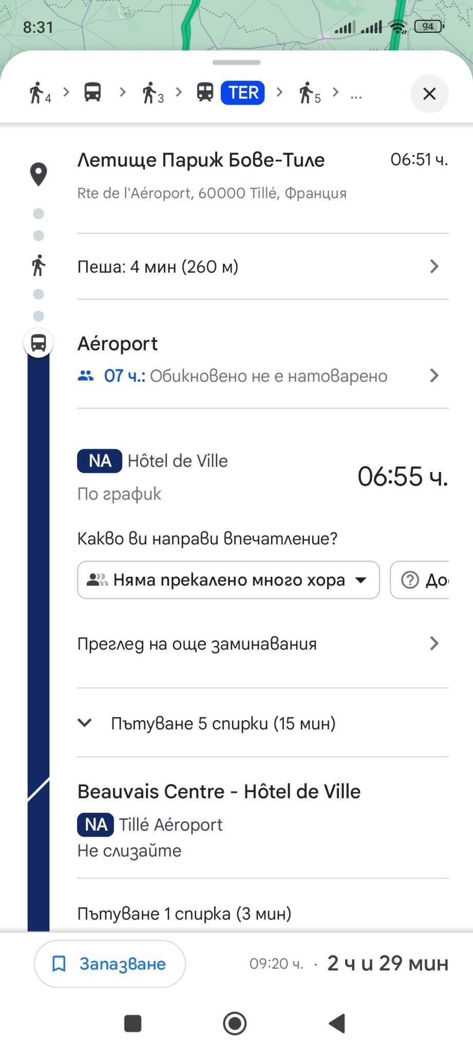Tap the 5-minute walking icon in summary
Screen dimensions: 473x1052
[x=309, y=93]
